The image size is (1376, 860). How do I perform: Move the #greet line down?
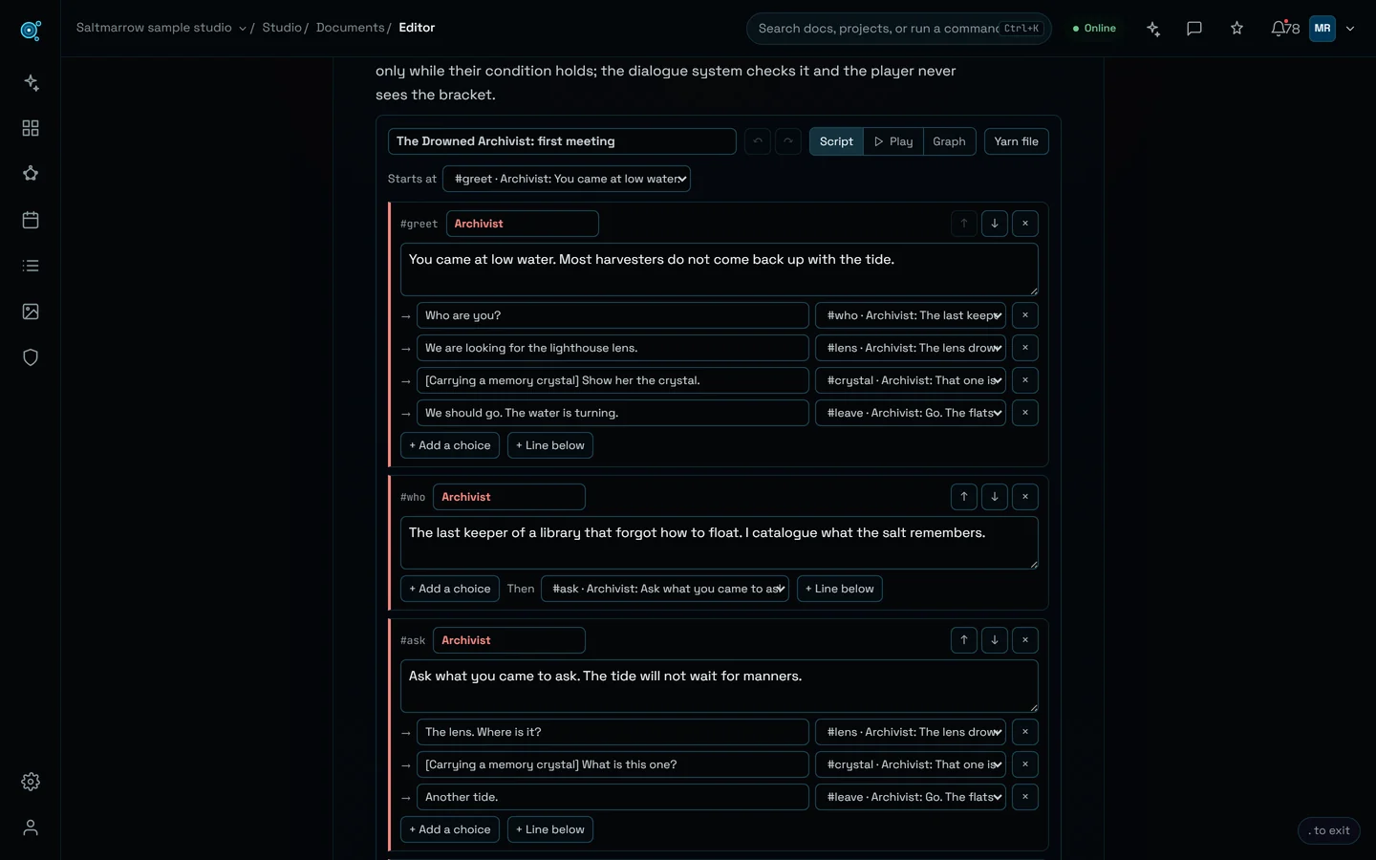point(995,224)
